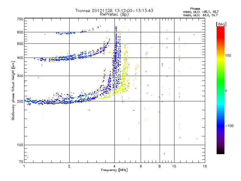The height and width of the screenshot is (181, 241).
Task: Click the x-axis tick label '10'
Action: (x=174, y=166)
